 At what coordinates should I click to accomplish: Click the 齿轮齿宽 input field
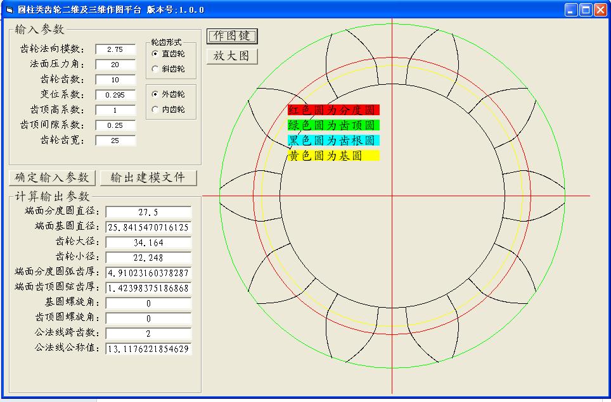click(115, 141)
